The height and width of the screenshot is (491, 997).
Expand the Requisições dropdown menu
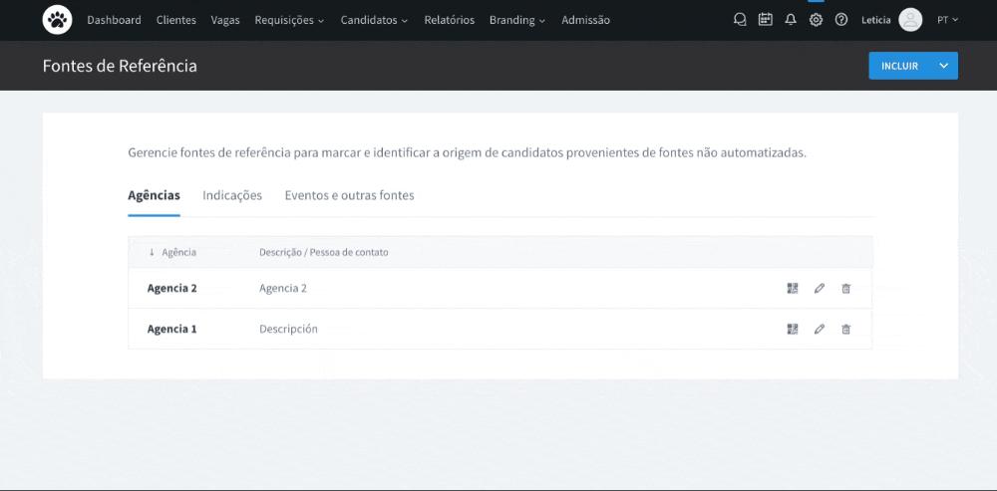click(x=289, y=20)
